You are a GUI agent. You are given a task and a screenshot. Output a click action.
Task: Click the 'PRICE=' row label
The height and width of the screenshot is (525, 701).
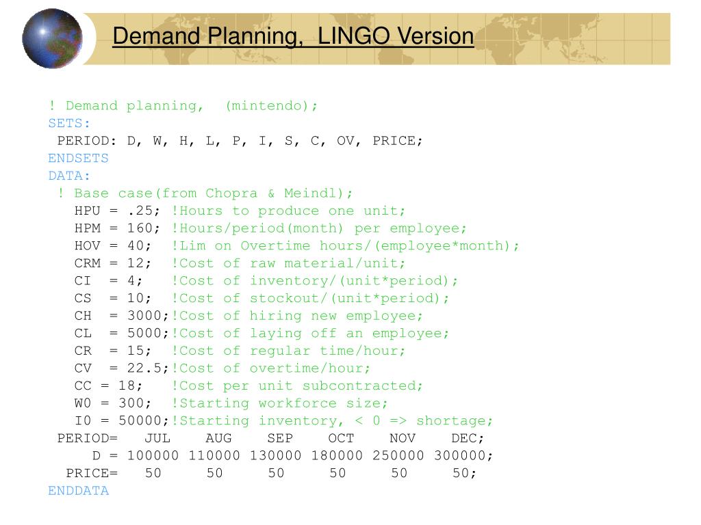pyautogui.click(x=92, y=473)
